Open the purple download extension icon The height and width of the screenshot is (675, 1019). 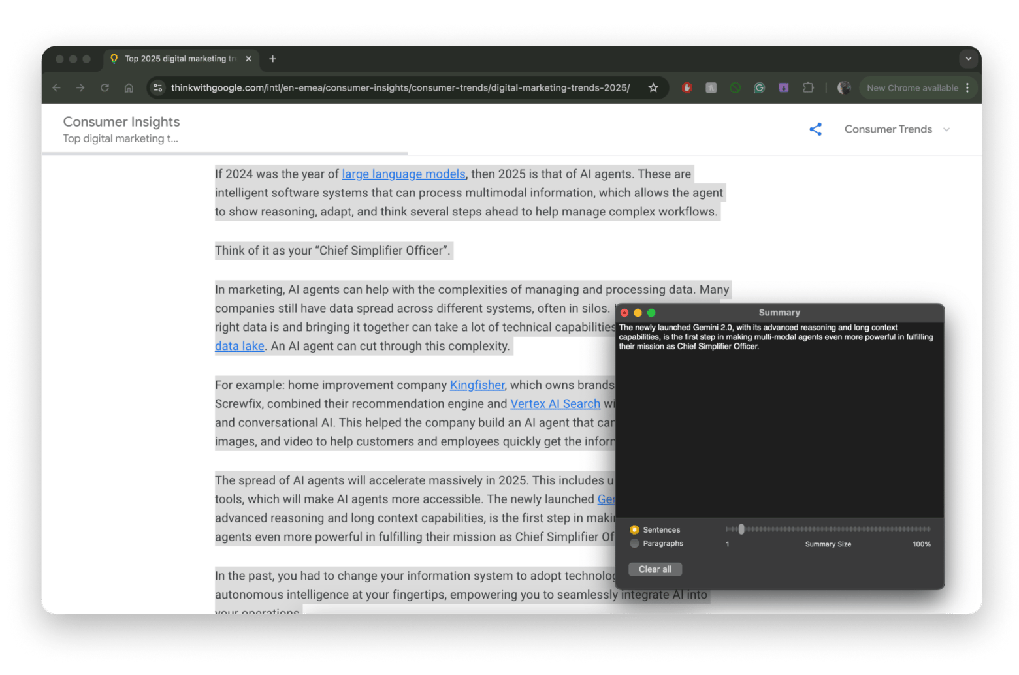click(783, 87)
